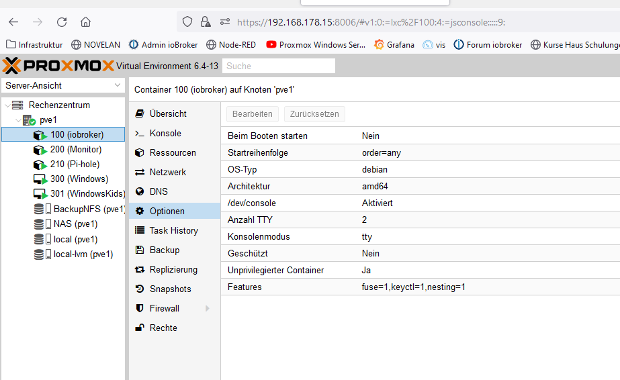The image size is (620, 380).
Task: Open the Ressourcen tab
Action: pyautogui.click(x=175, y=152)
